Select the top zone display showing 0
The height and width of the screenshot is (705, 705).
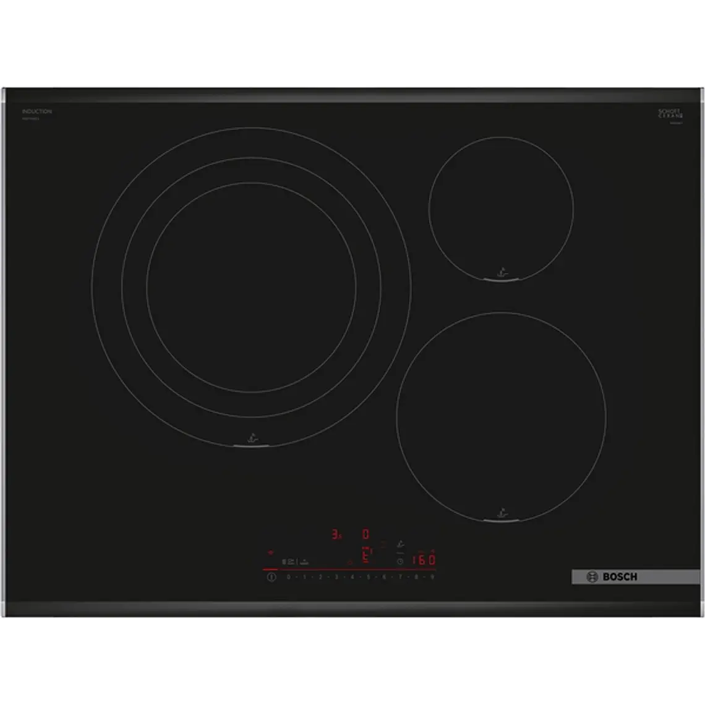[x=365, y=534]
